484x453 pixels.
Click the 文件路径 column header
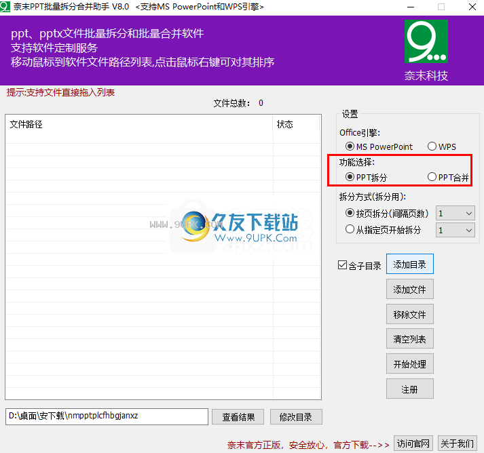[x=139, y=124]
